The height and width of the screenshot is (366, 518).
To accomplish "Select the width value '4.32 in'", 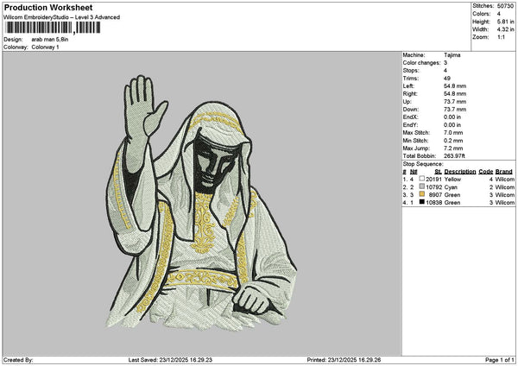I will click(x=505, y=29).
